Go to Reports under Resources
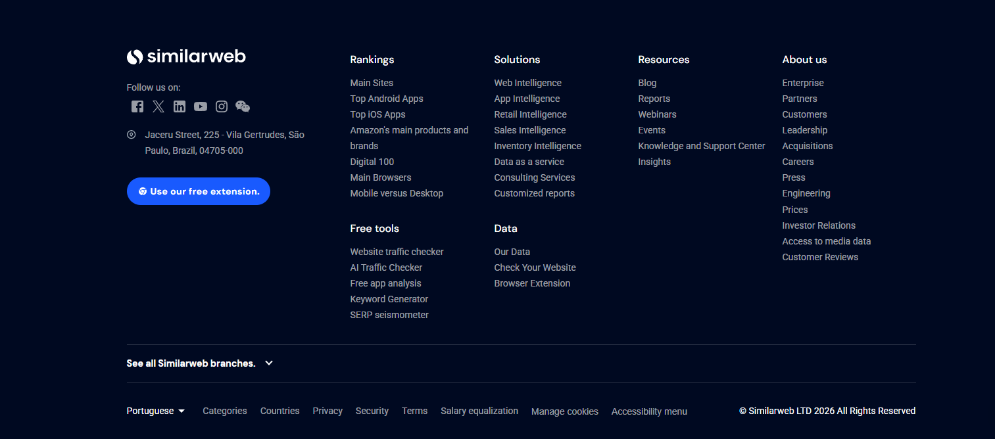Viewport: 995px width, 439px height. pos(654,99)
